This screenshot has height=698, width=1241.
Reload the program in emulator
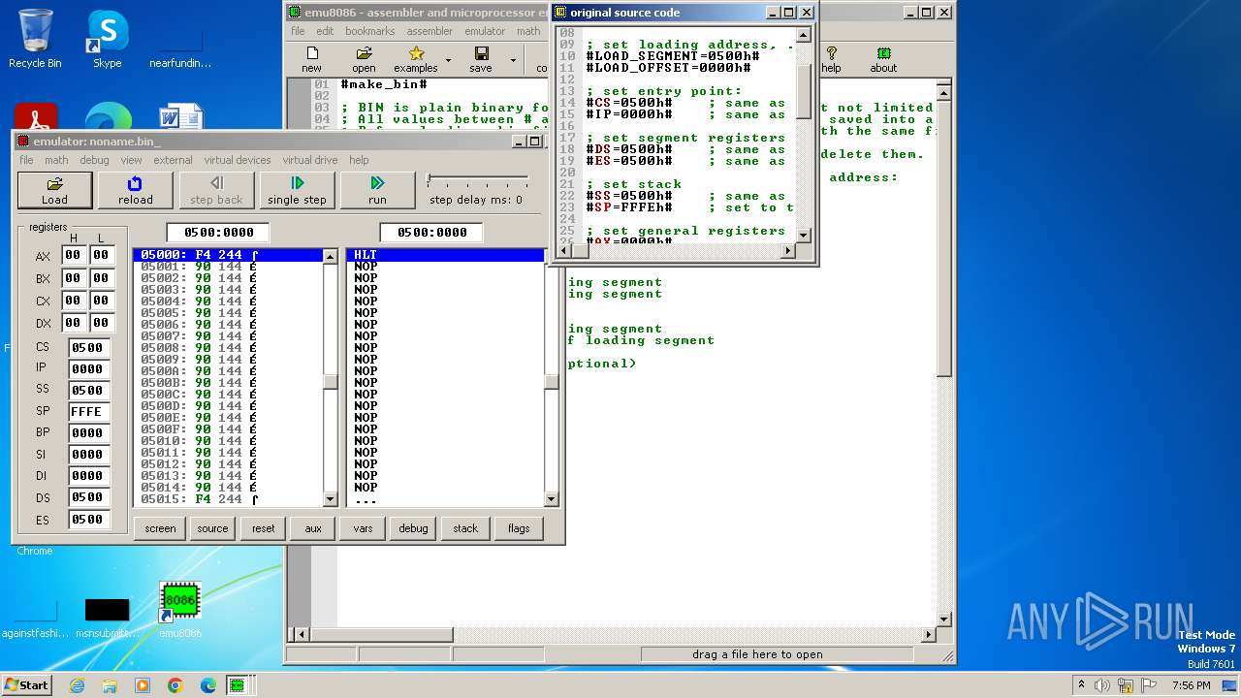click(136, 190)
